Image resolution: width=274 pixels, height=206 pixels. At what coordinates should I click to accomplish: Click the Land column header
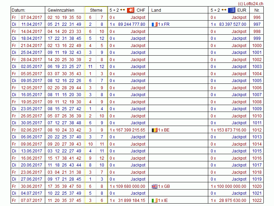(156, 10)
